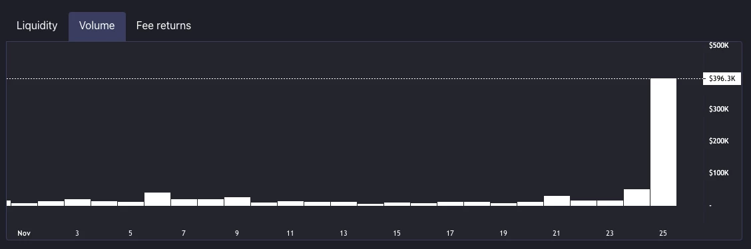Click the $300K axis label
751x249 pixels.
718,110
